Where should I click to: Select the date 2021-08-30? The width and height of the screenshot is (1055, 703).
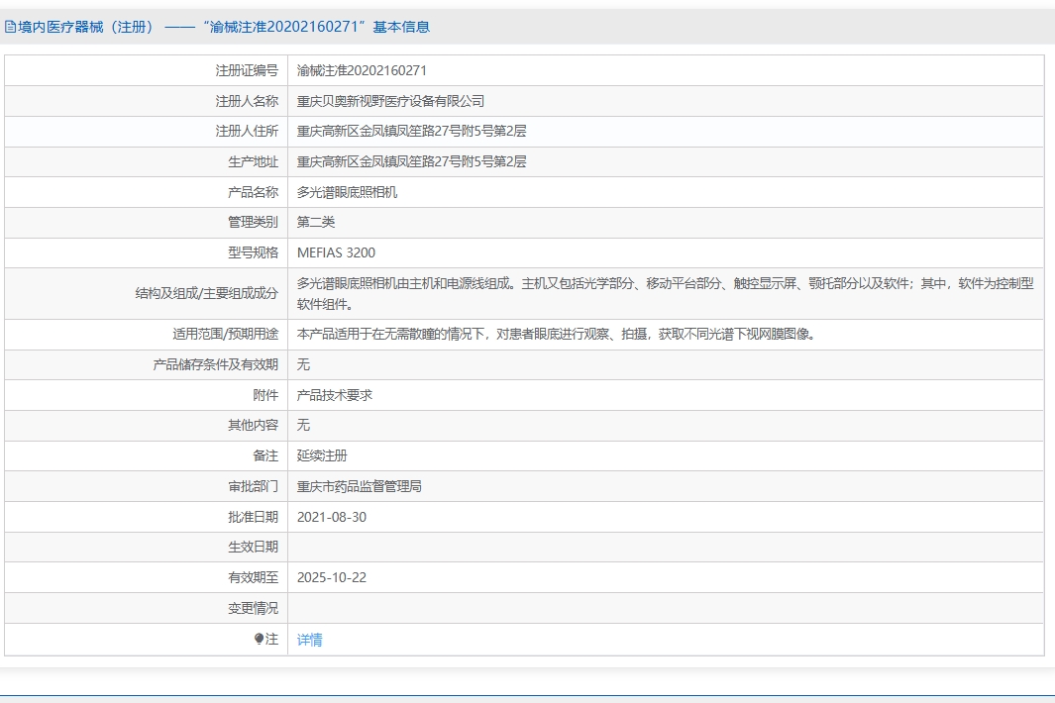332,517
